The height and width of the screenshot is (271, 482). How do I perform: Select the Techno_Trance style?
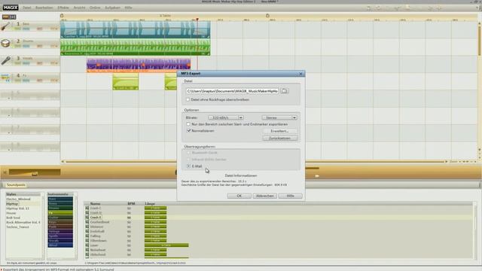click(17, 227)
